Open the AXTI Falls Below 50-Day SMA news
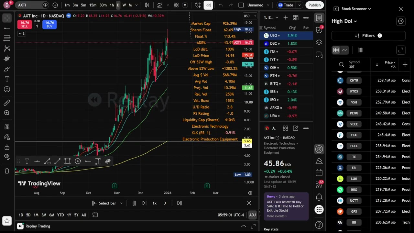 point(285,206)
